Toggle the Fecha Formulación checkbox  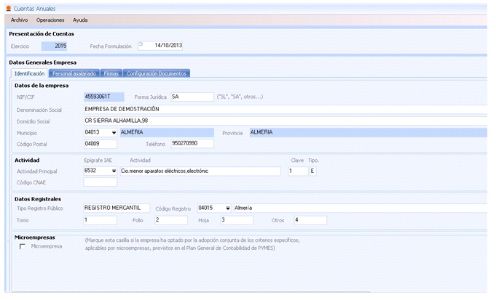[141, 44]
